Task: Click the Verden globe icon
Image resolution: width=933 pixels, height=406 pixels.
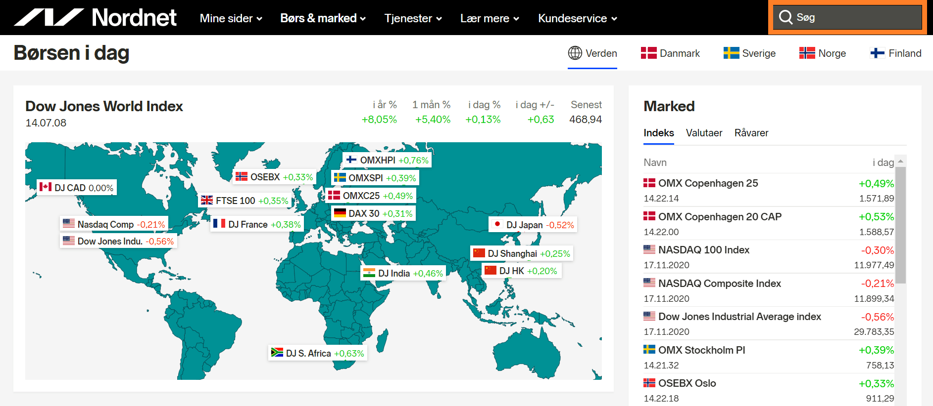Action: click(x=575, y=53)
